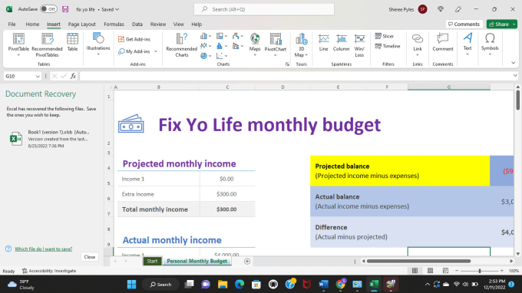Click Accessibility: Investigate in status bar
522x293 pixels.
pyautogui.click(x=49, y=271)
